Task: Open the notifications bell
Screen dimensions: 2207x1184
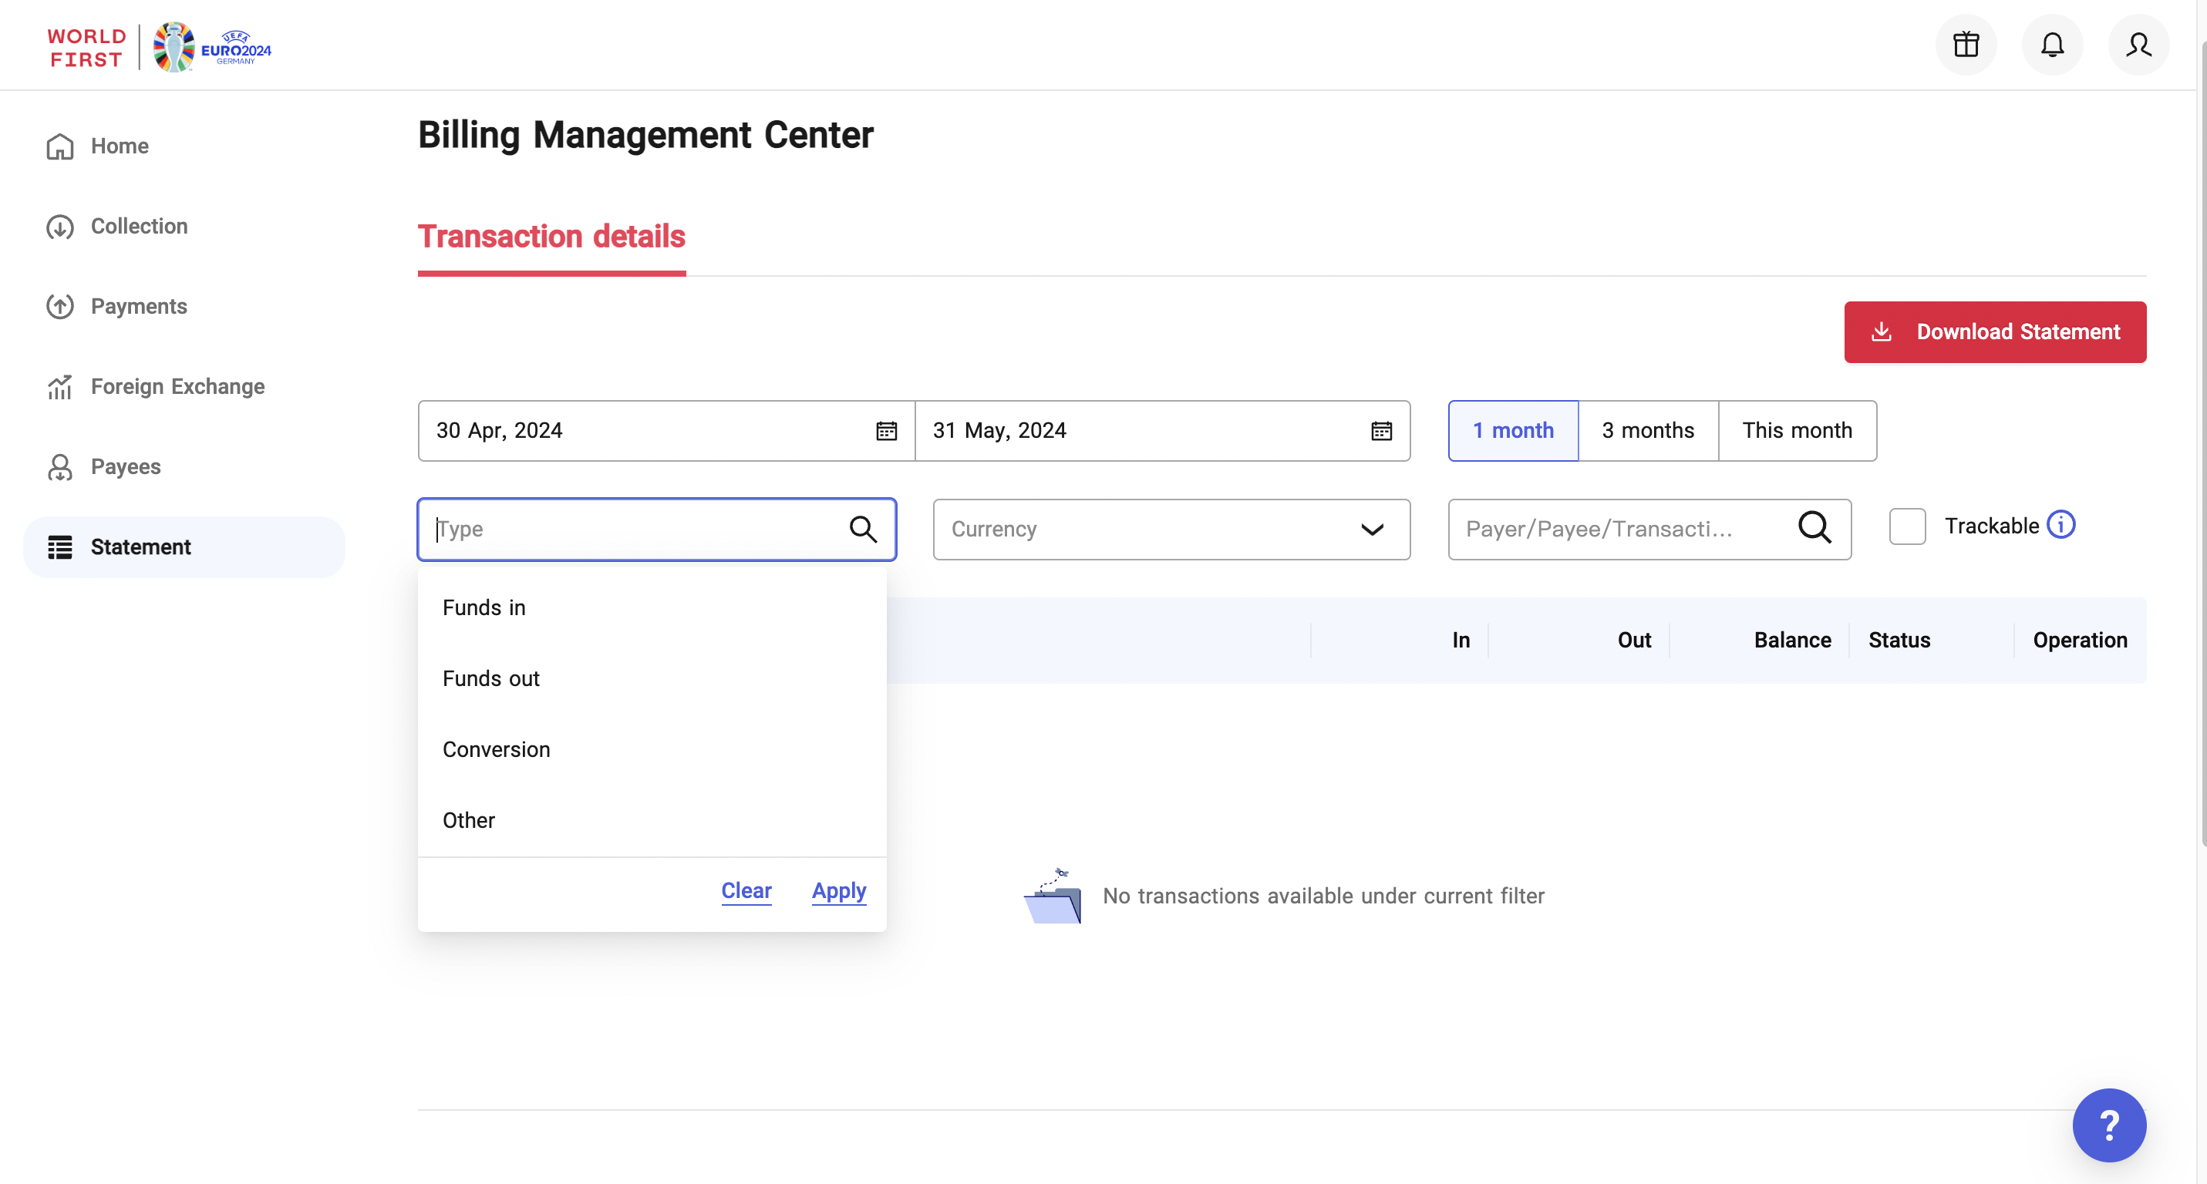Action: (x=2052, y=45)
